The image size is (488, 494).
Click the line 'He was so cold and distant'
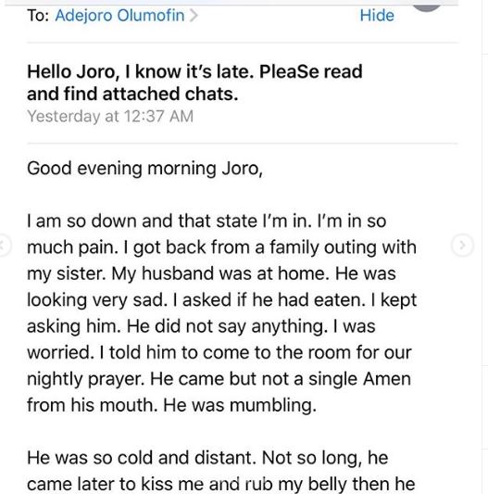tap(207, 458)
